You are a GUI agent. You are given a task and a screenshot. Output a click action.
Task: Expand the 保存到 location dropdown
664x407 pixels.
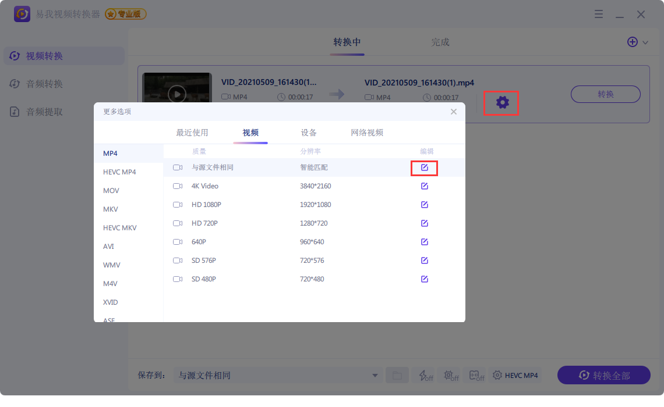click(376, 376)
